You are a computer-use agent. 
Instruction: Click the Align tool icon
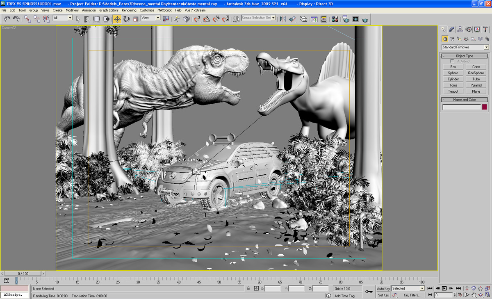292,19
